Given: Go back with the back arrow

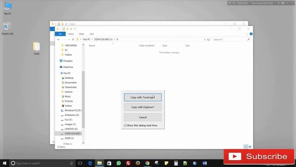Looking at the screenshot, I should coord(59,39).
